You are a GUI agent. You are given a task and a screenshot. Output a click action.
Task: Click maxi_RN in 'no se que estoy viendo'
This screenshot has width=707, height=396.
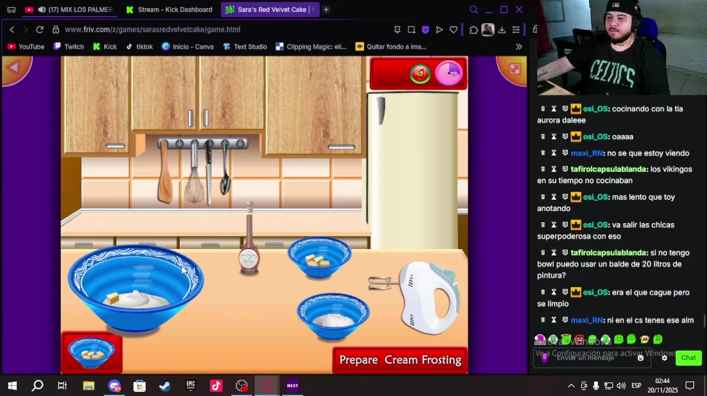tap(586, 153)
